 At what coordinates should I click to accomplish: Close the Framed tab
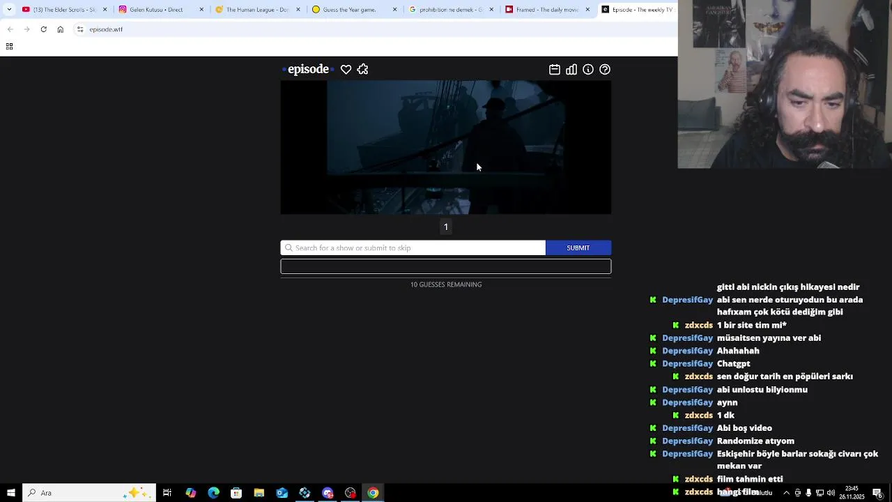tap(587, 10)
